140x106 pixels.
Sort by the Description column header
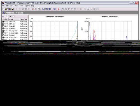coord(23,19)
